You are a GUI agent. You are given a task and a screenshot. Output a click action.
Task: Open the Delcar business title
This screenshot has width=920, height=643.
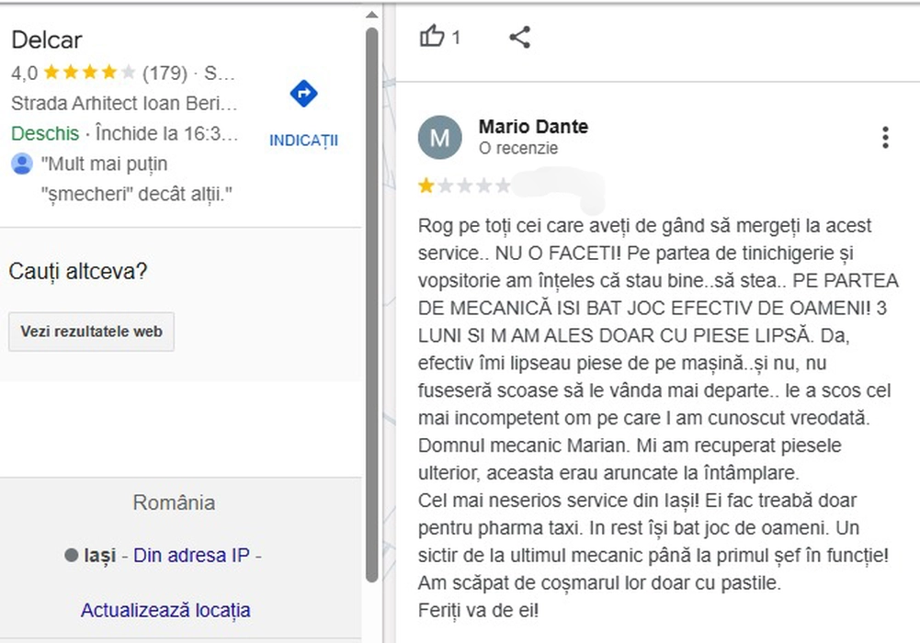pyautogui.click(x=46, y=39)
